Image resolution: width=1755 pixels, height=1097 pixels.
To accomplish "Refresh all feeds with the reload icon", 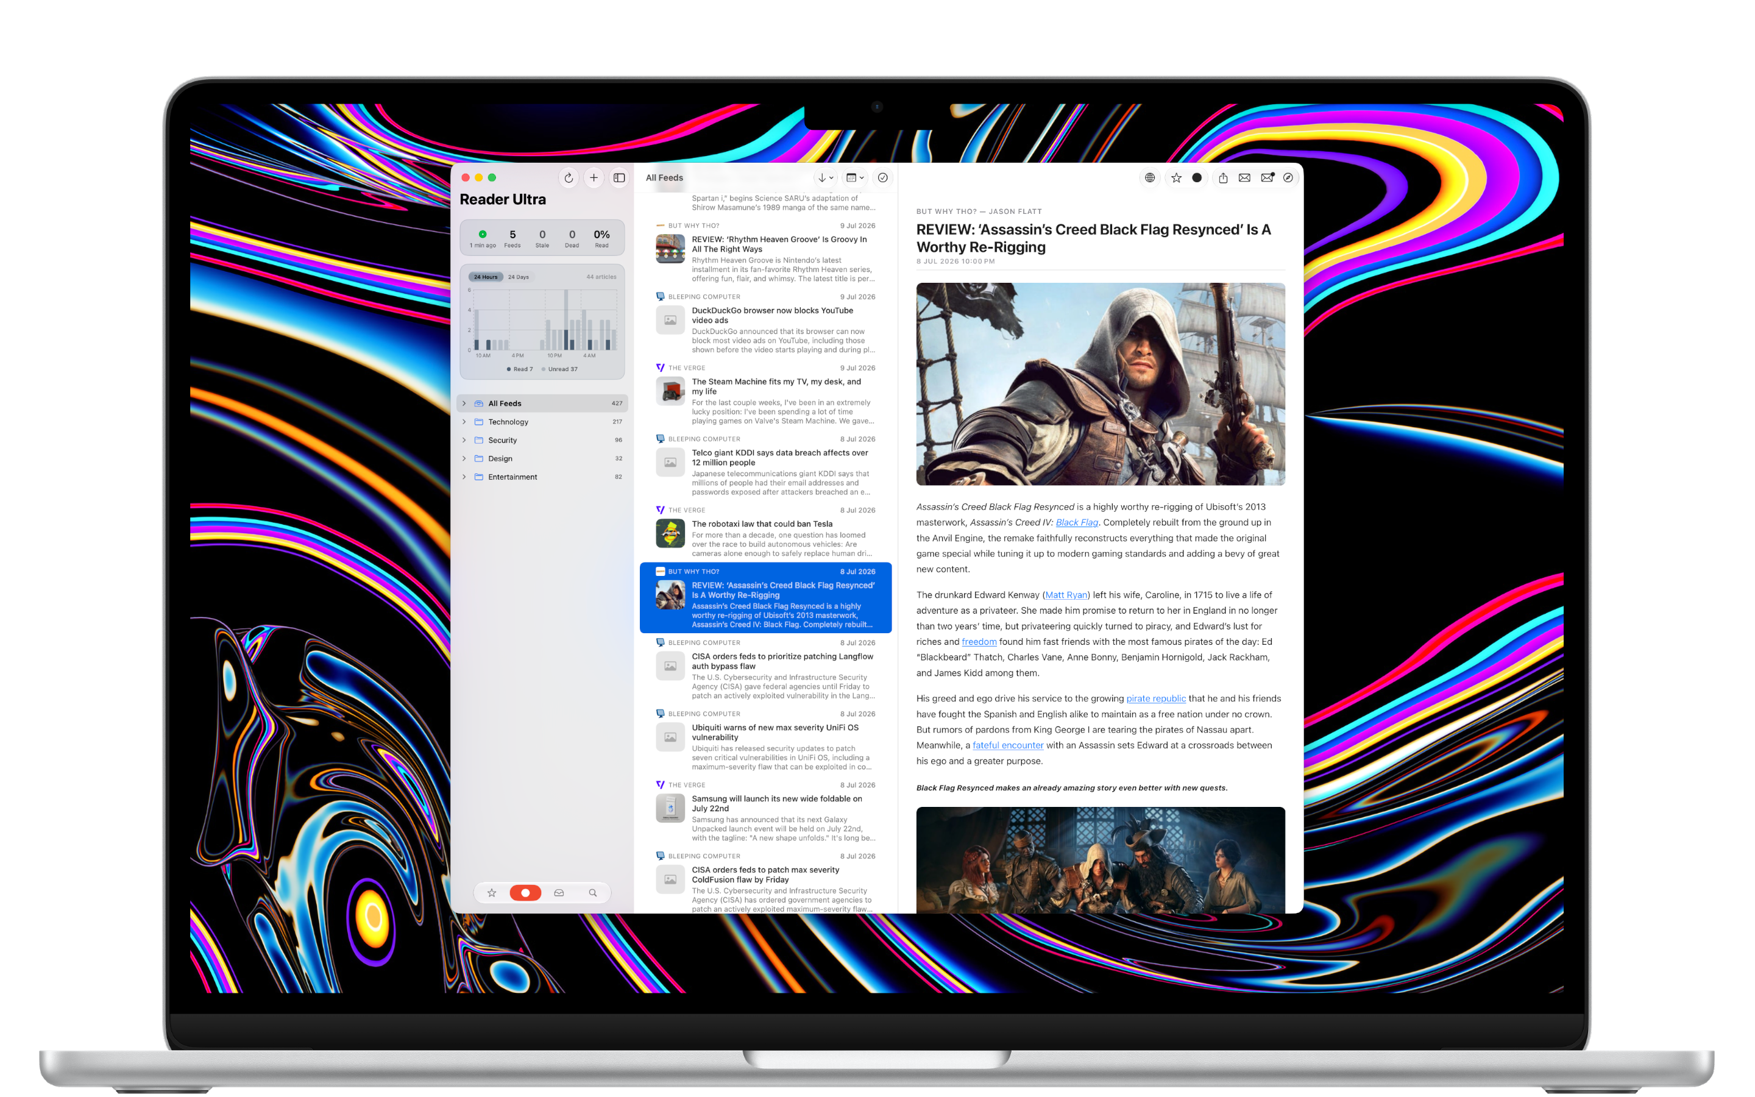I will pos(569,178).
